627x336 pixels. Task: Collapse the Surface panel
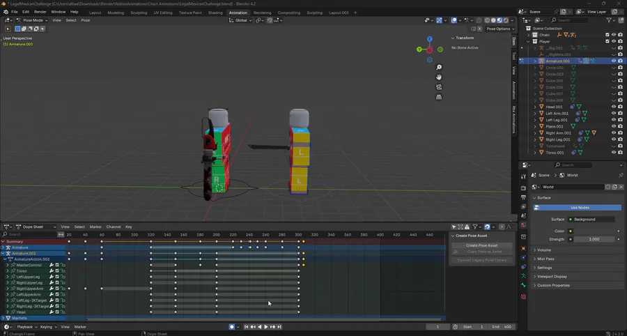[x=543, y=197]
